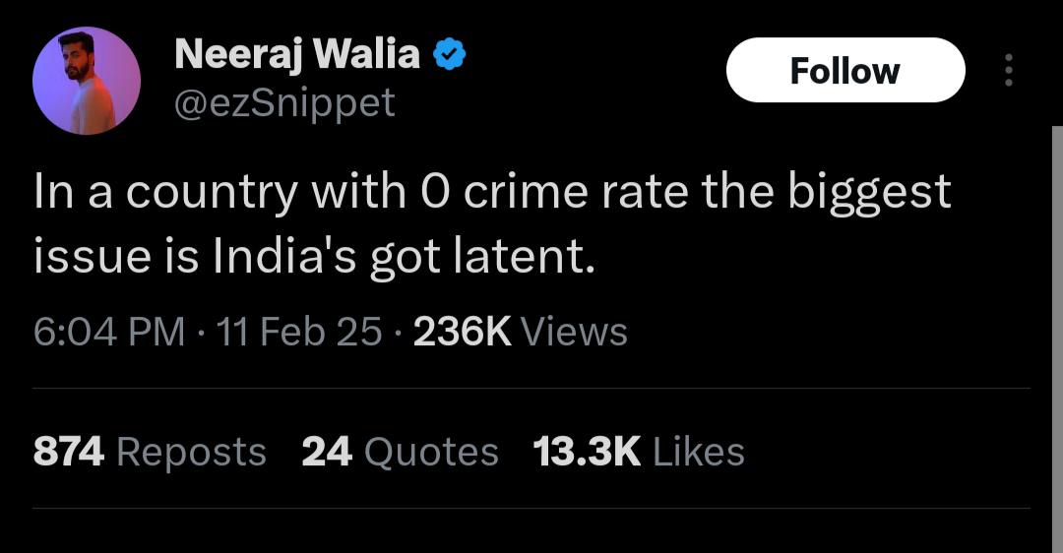Follow Neeraj Walia
This screenshot has width=1063, height=553.
point(844,71)
